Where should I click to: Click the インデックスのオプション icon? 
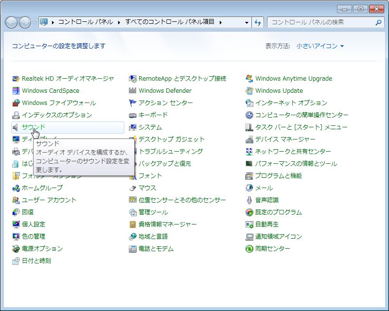pyautogui.click(x=16, y=115)
